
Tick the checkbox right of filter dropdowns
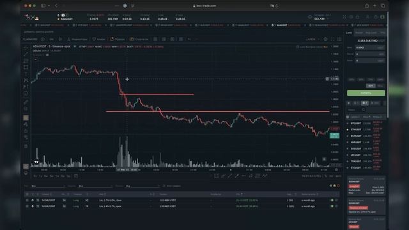164,186
